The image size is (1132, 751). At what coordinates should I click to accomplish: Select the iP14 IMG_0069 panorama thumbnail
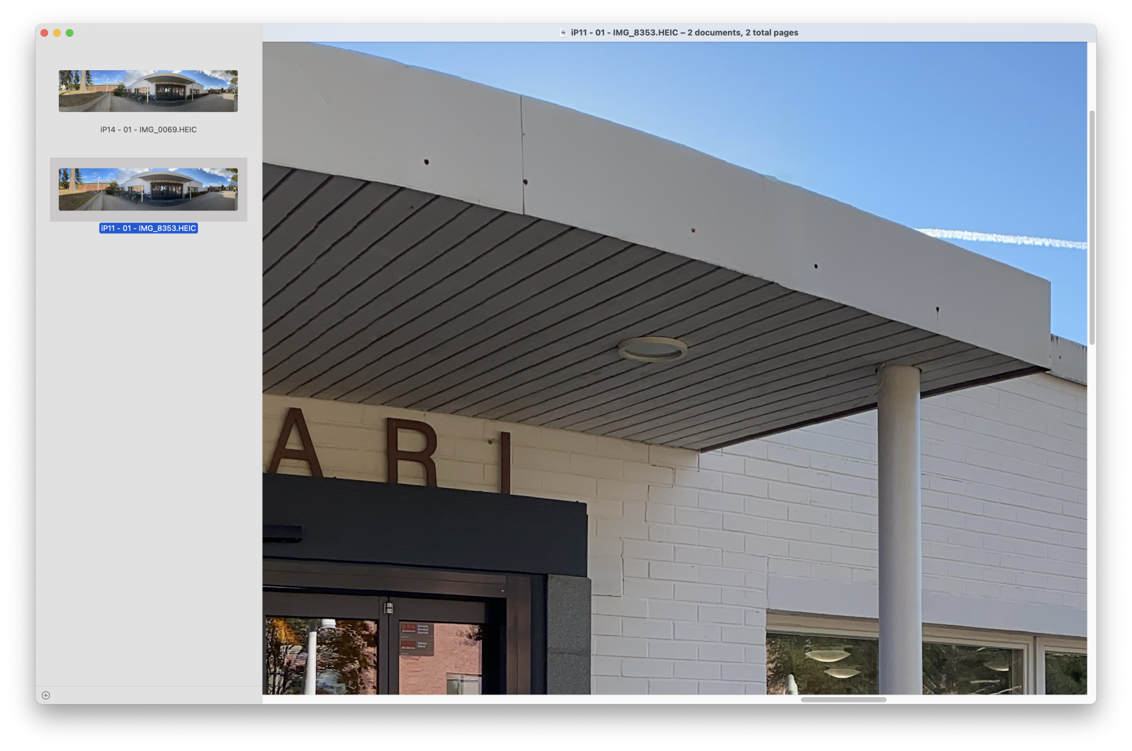148,91
